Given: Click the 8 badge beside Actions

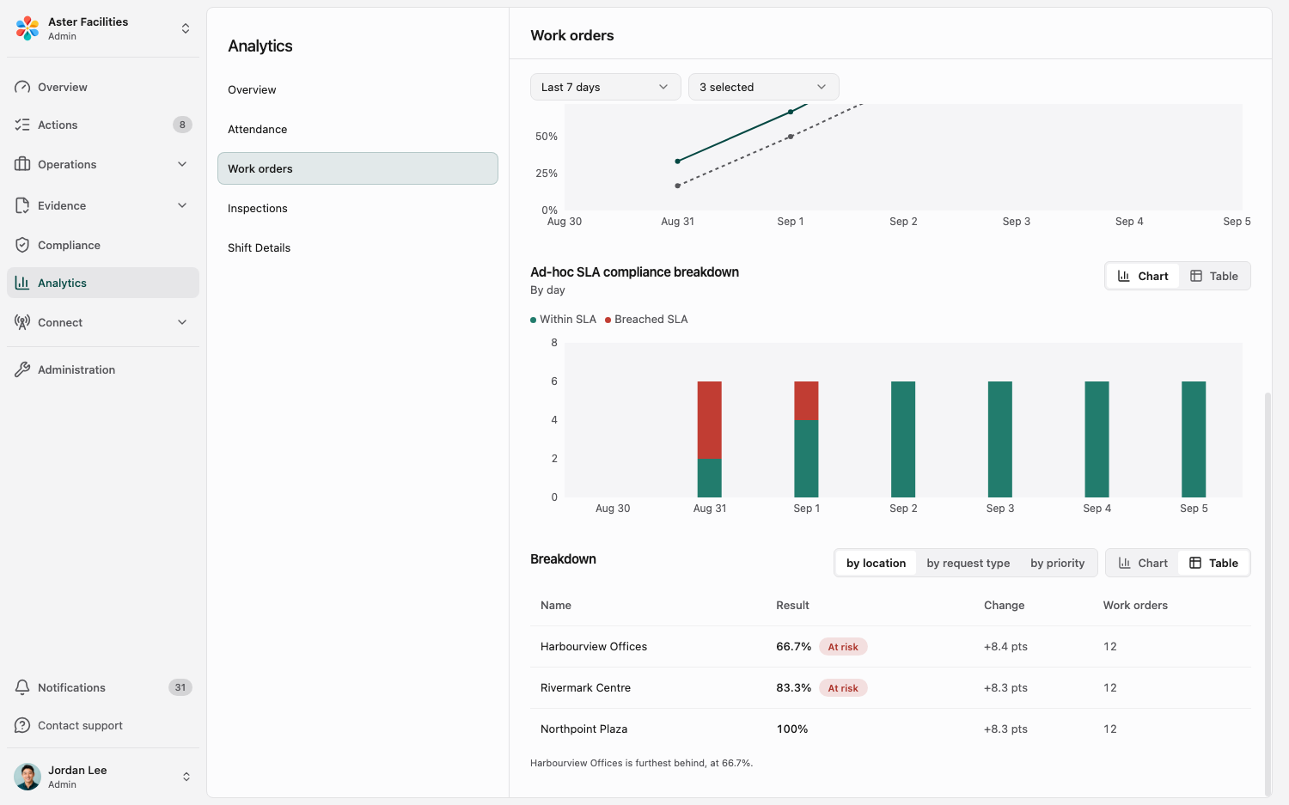Looking at the screenshot, I should 182,125.
